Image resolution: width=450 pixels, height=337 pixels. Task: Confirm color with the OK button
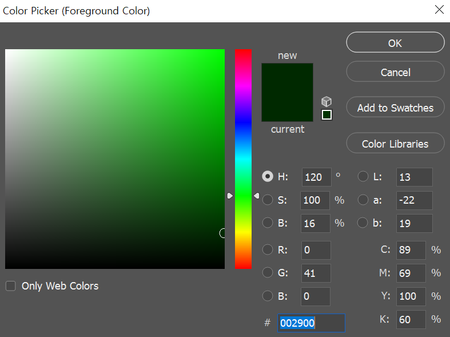(395, 42)
